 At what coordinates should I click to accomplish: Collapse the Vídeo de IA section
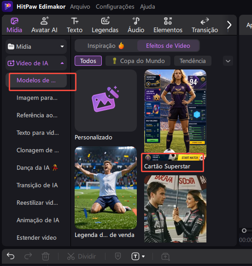tap(62, 63)
